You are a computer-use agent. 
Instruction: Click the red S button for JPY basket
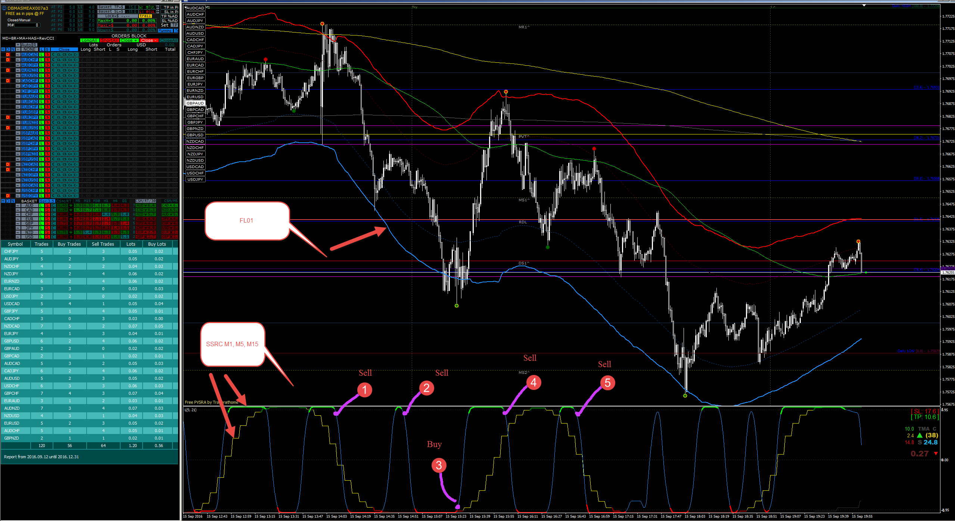pyautogui.click(x=47, y=228)
